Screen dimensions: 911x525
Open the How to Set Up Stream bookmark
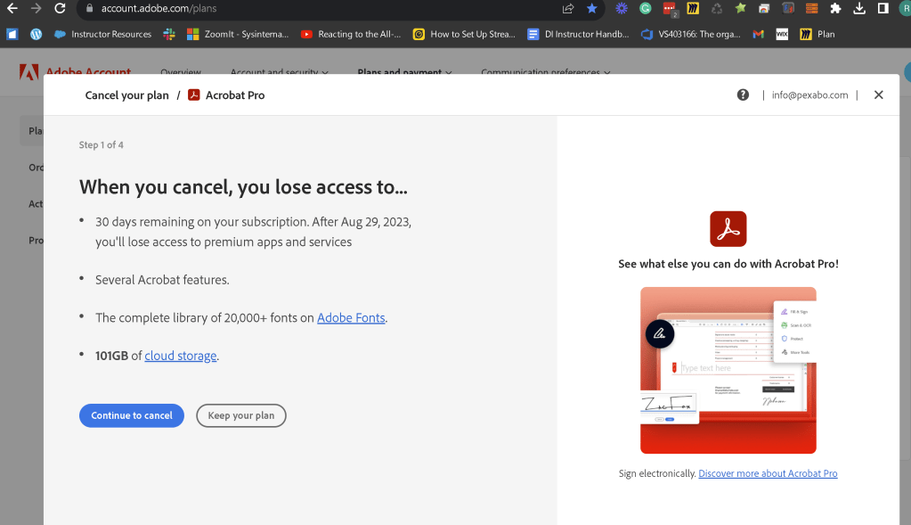[x=464, y=34]
